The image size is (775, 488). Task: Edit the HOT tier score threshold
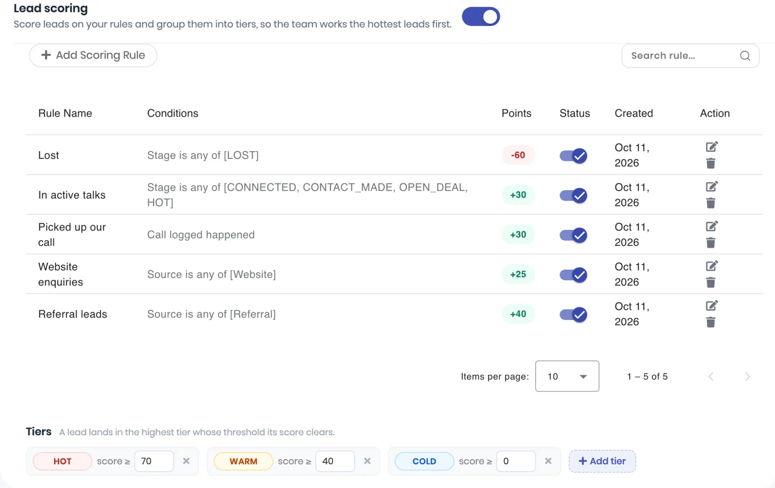(x=154, y=461)
